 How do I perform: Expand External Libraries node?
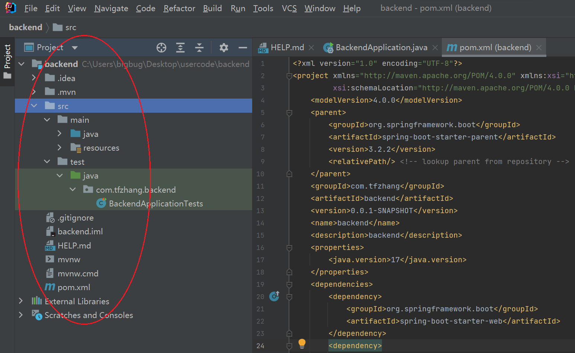(x=21, y=301)
